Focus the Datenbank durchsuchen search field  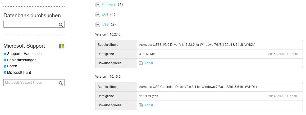click(30, 25)
